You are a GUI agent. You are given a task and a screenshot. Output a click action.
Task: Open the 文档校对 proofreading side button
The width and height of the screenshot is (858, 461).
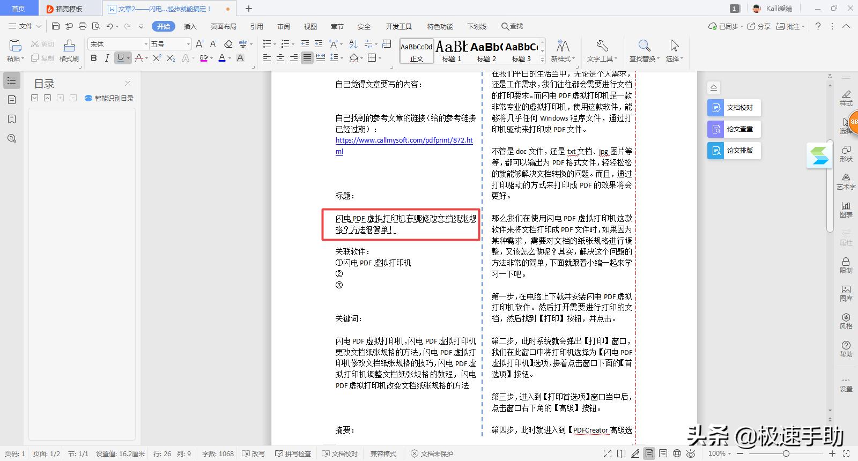tap(734, 107)
